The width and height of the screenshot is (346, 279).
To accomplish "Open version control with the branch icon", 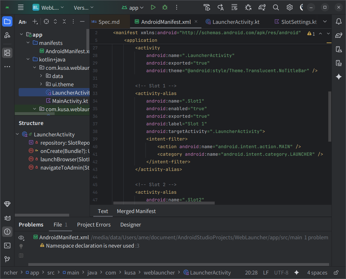I will click(x=7, y=259).
